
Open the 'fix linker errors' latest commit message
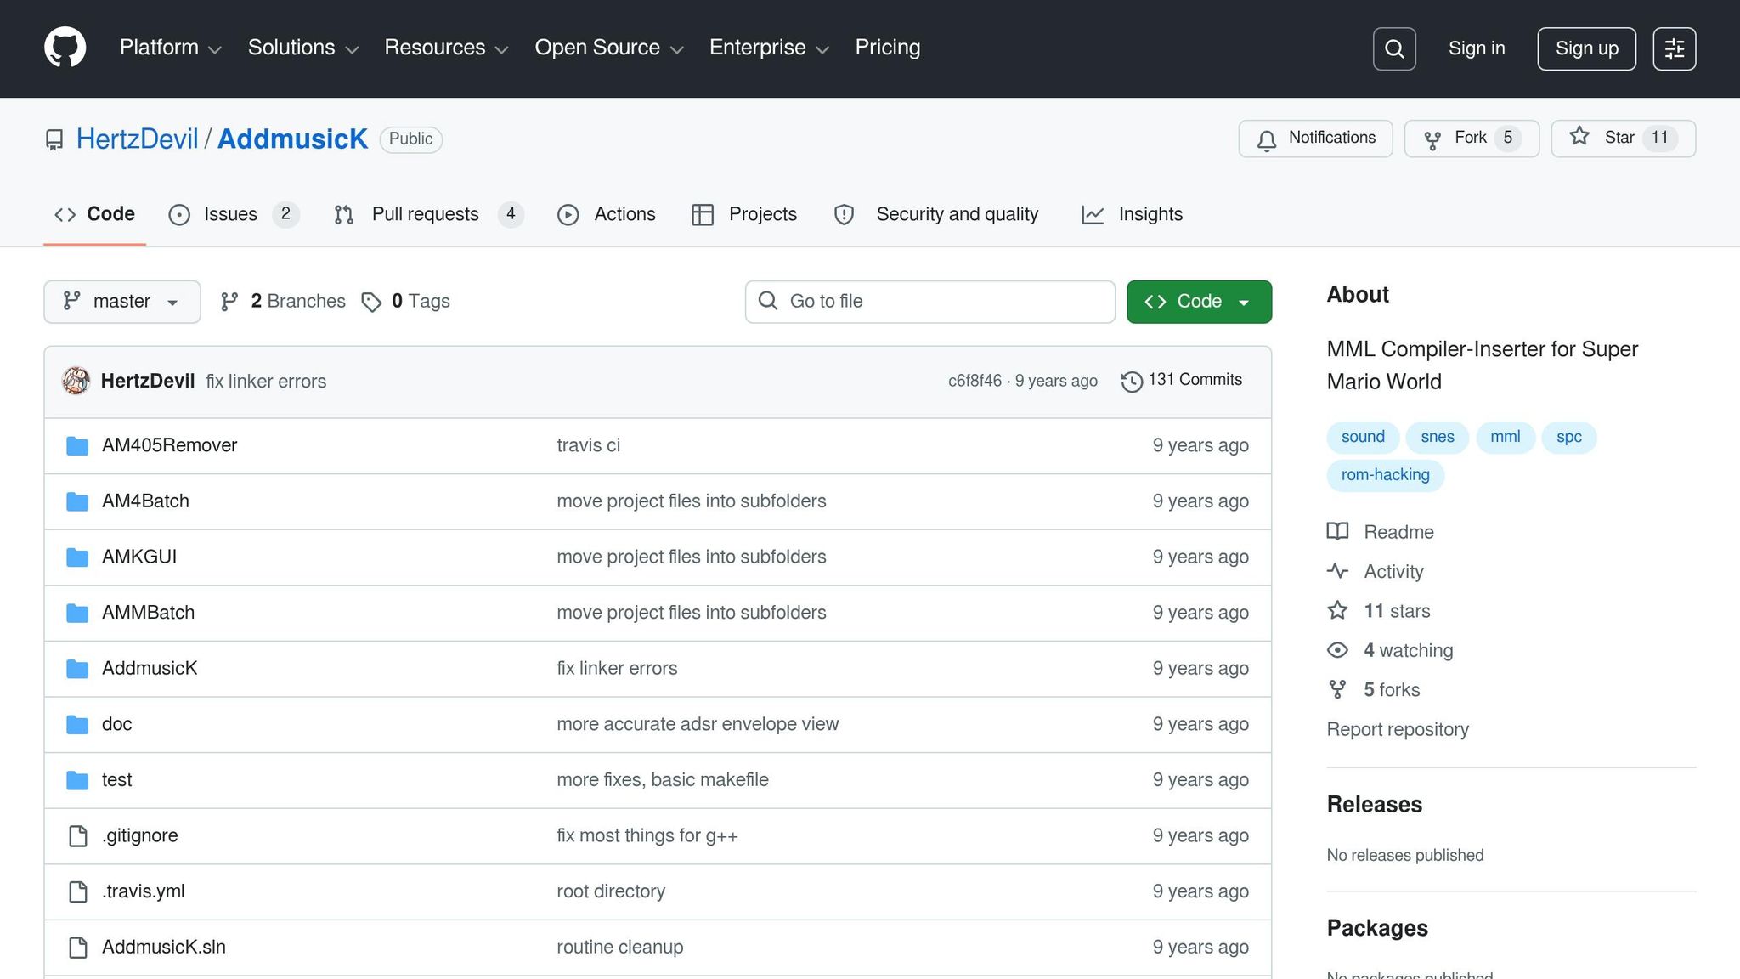[x=266, y=382]
